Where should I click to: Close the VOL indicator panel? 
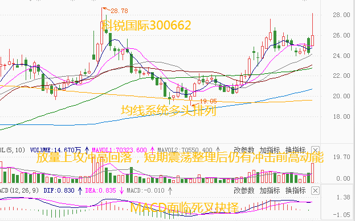(x=315, y=149)
